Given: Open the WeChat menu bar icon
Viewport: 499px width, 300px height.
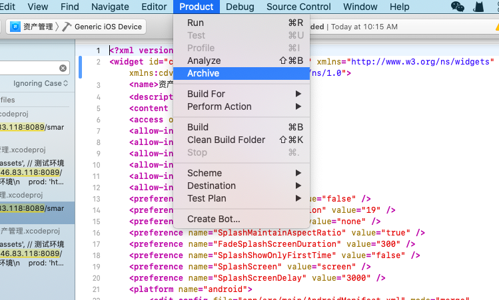Looking at the screenshot, I should click(458, 7).
